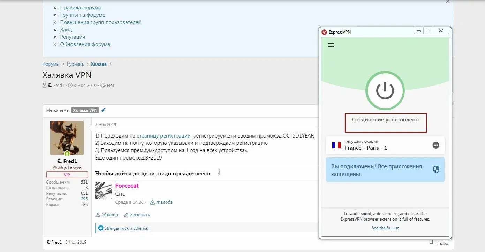Open the страницу регистрации link
485x252 pixels.
[x=164, y=136]
